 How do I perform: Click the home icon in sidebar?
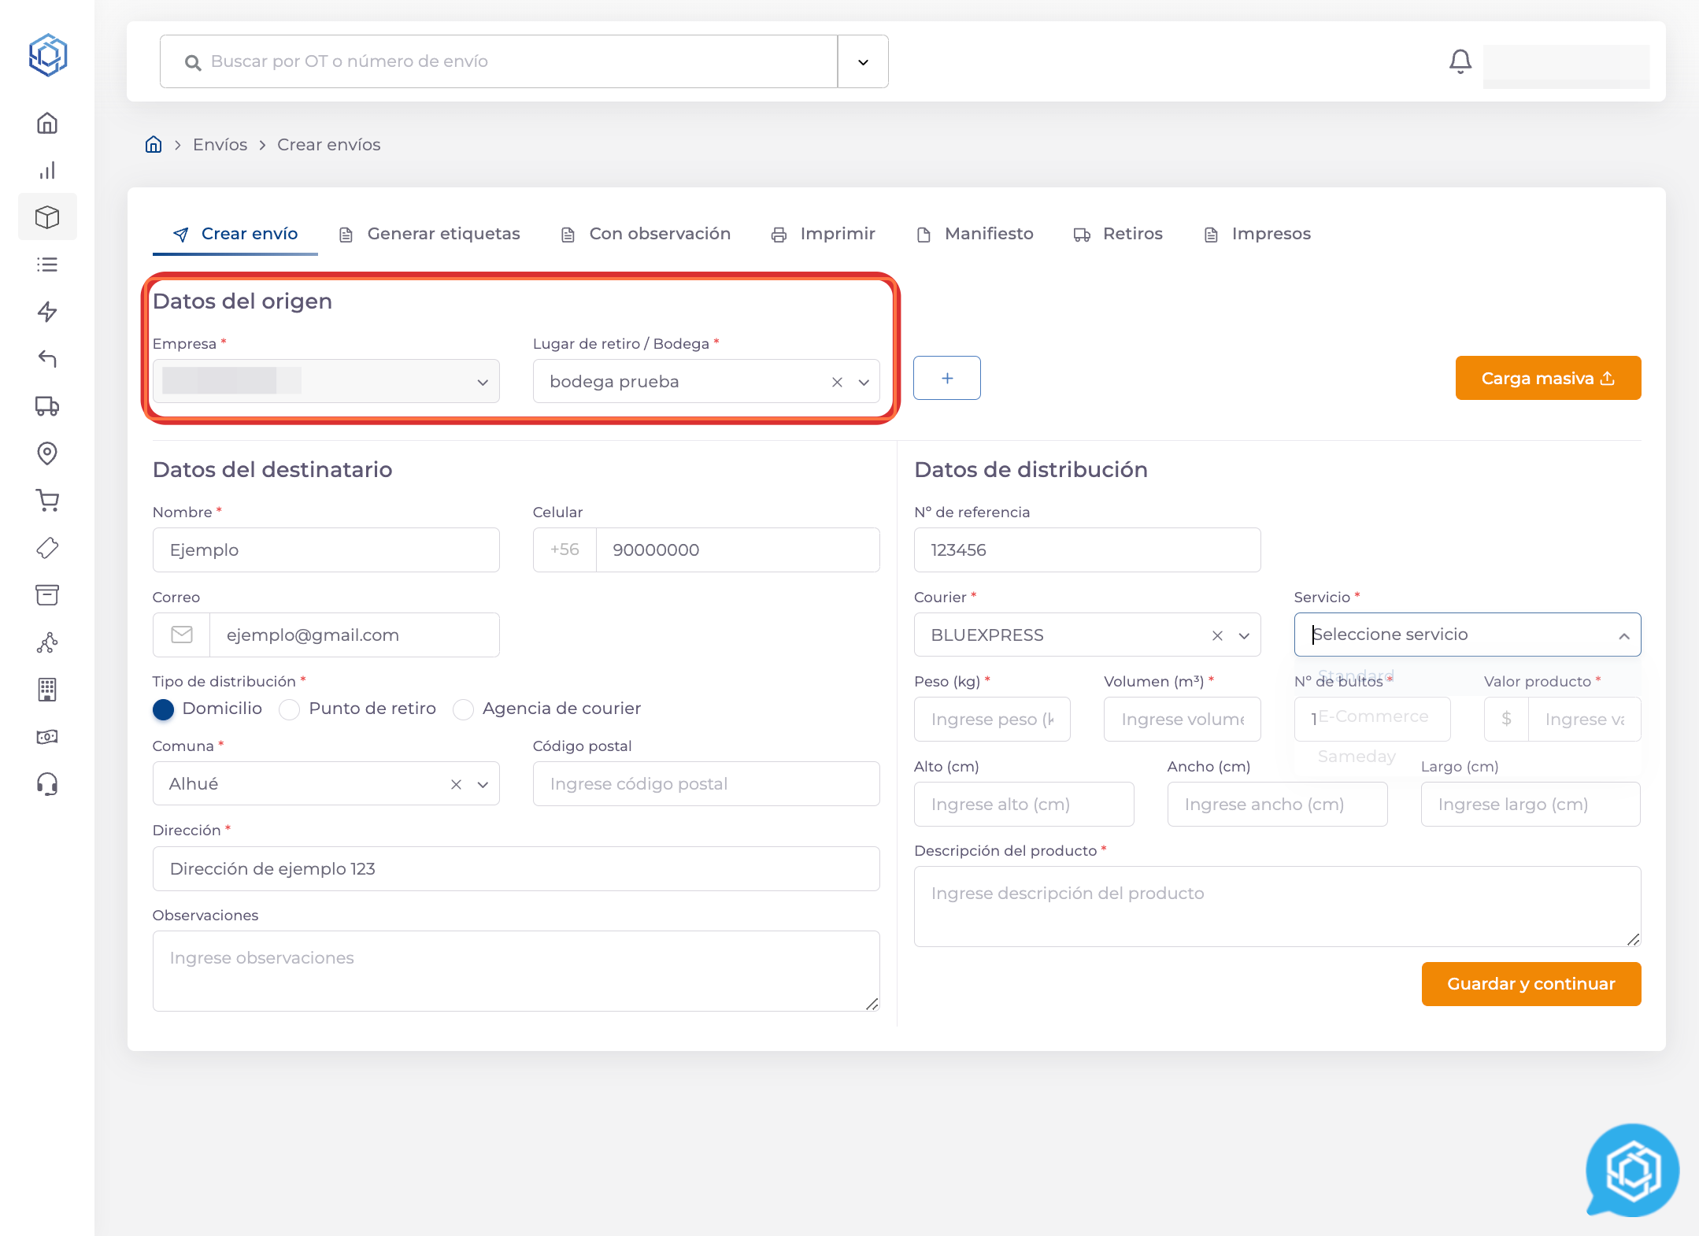(47, 124)
